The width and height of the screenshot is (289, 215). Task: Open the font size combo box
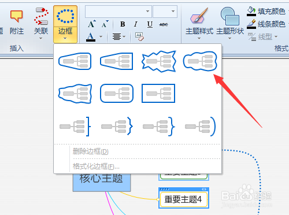(165, 12)
